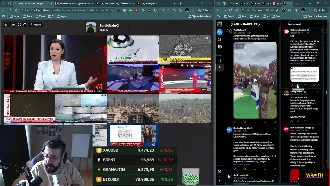Go to home page in left browser

pos(16,10)
